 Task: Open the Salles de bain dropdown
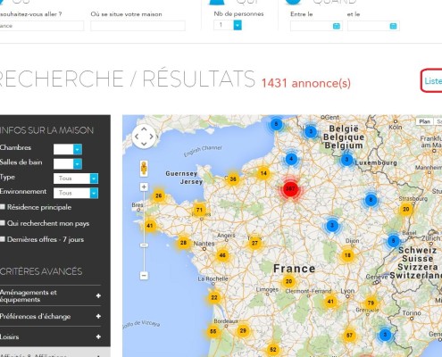pos(68,163)
